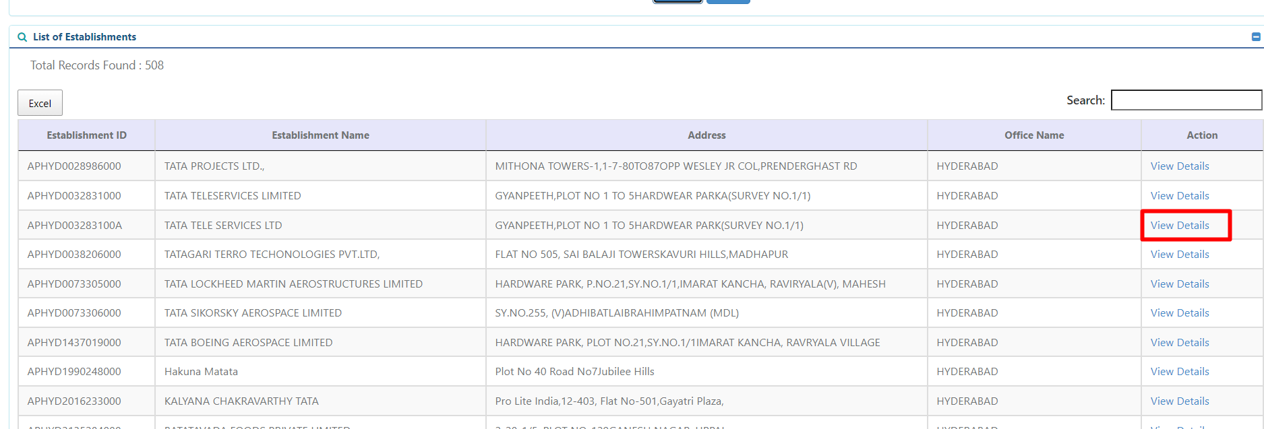
Task: Sort by the Office Name column header
Action: (x=1034, y=135)
